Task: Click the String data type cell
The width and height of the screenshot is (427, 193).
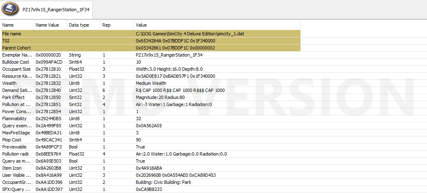Action: [x=75, y=55]
